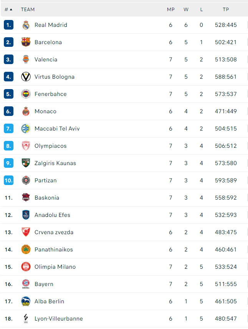Click the MP column header

(x=170, y=9)
